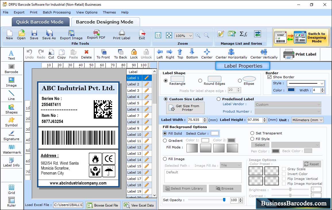Switch to Barcode Designing Mode tab

tap(105, 22)
